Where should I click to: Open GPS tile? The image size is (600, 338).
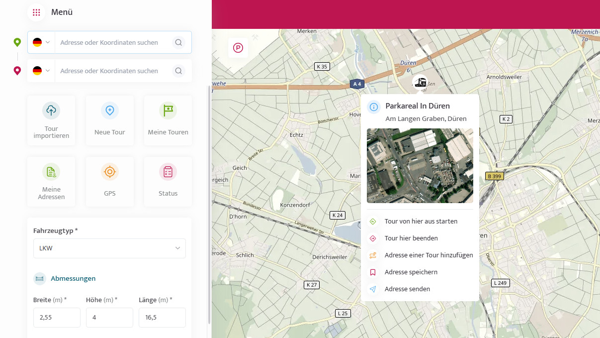[110, 182]
